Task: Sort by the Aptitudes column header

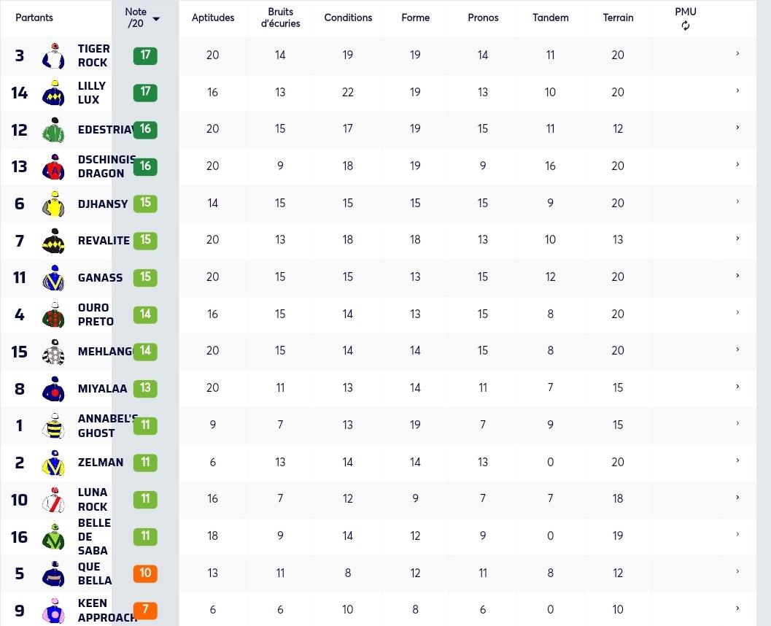Action: coord(213,18)
